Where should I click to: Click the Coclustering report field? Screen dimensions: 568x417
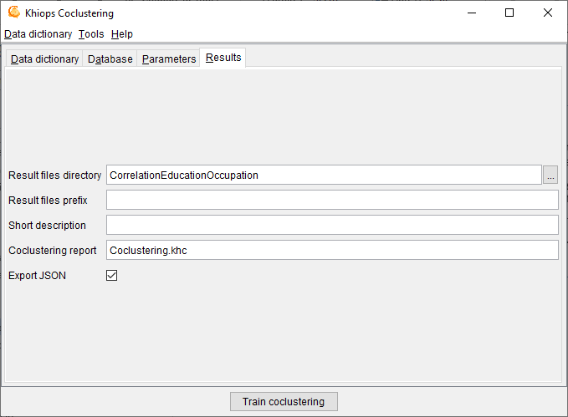click(x=331, y=251)
